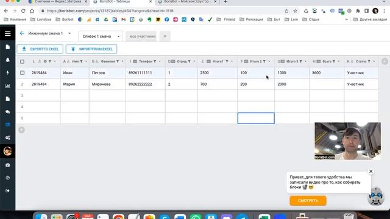Toggle the select-all checkbox in table header
Image resolution: width=390 pixels, height=219 pixels.
22,61
